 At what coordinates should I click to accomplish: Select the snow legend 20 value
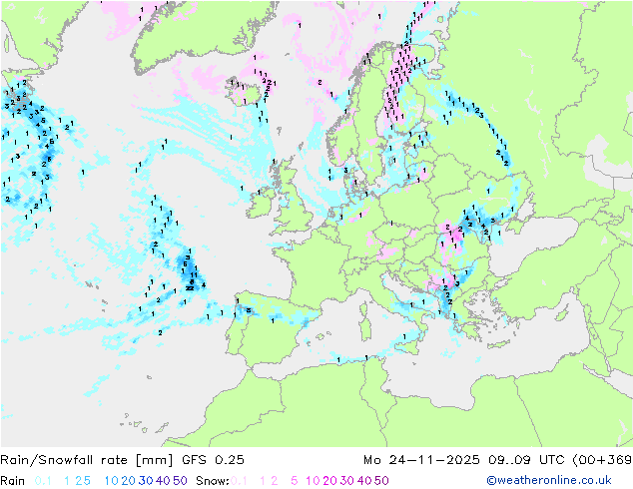coord(329,481)
